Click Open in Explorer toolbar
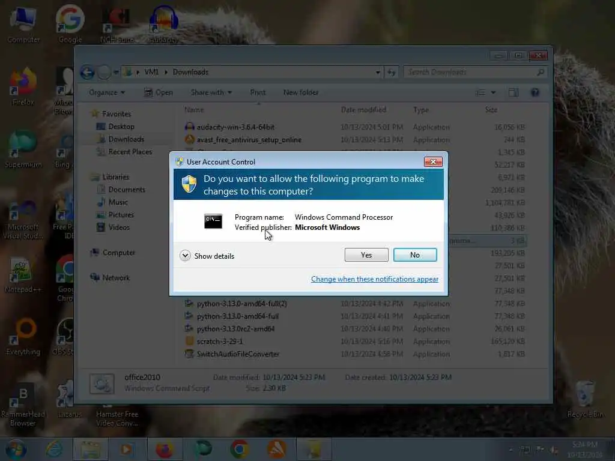This screenshot has width=615, height=461. pos(159,92)
